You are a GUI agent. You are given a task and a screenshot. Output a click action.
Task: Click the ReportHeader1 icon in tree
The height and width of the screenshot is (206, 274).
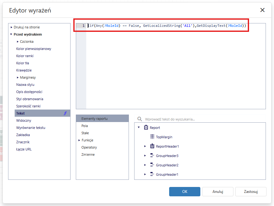pyautogui.click(x=152, y=146)
